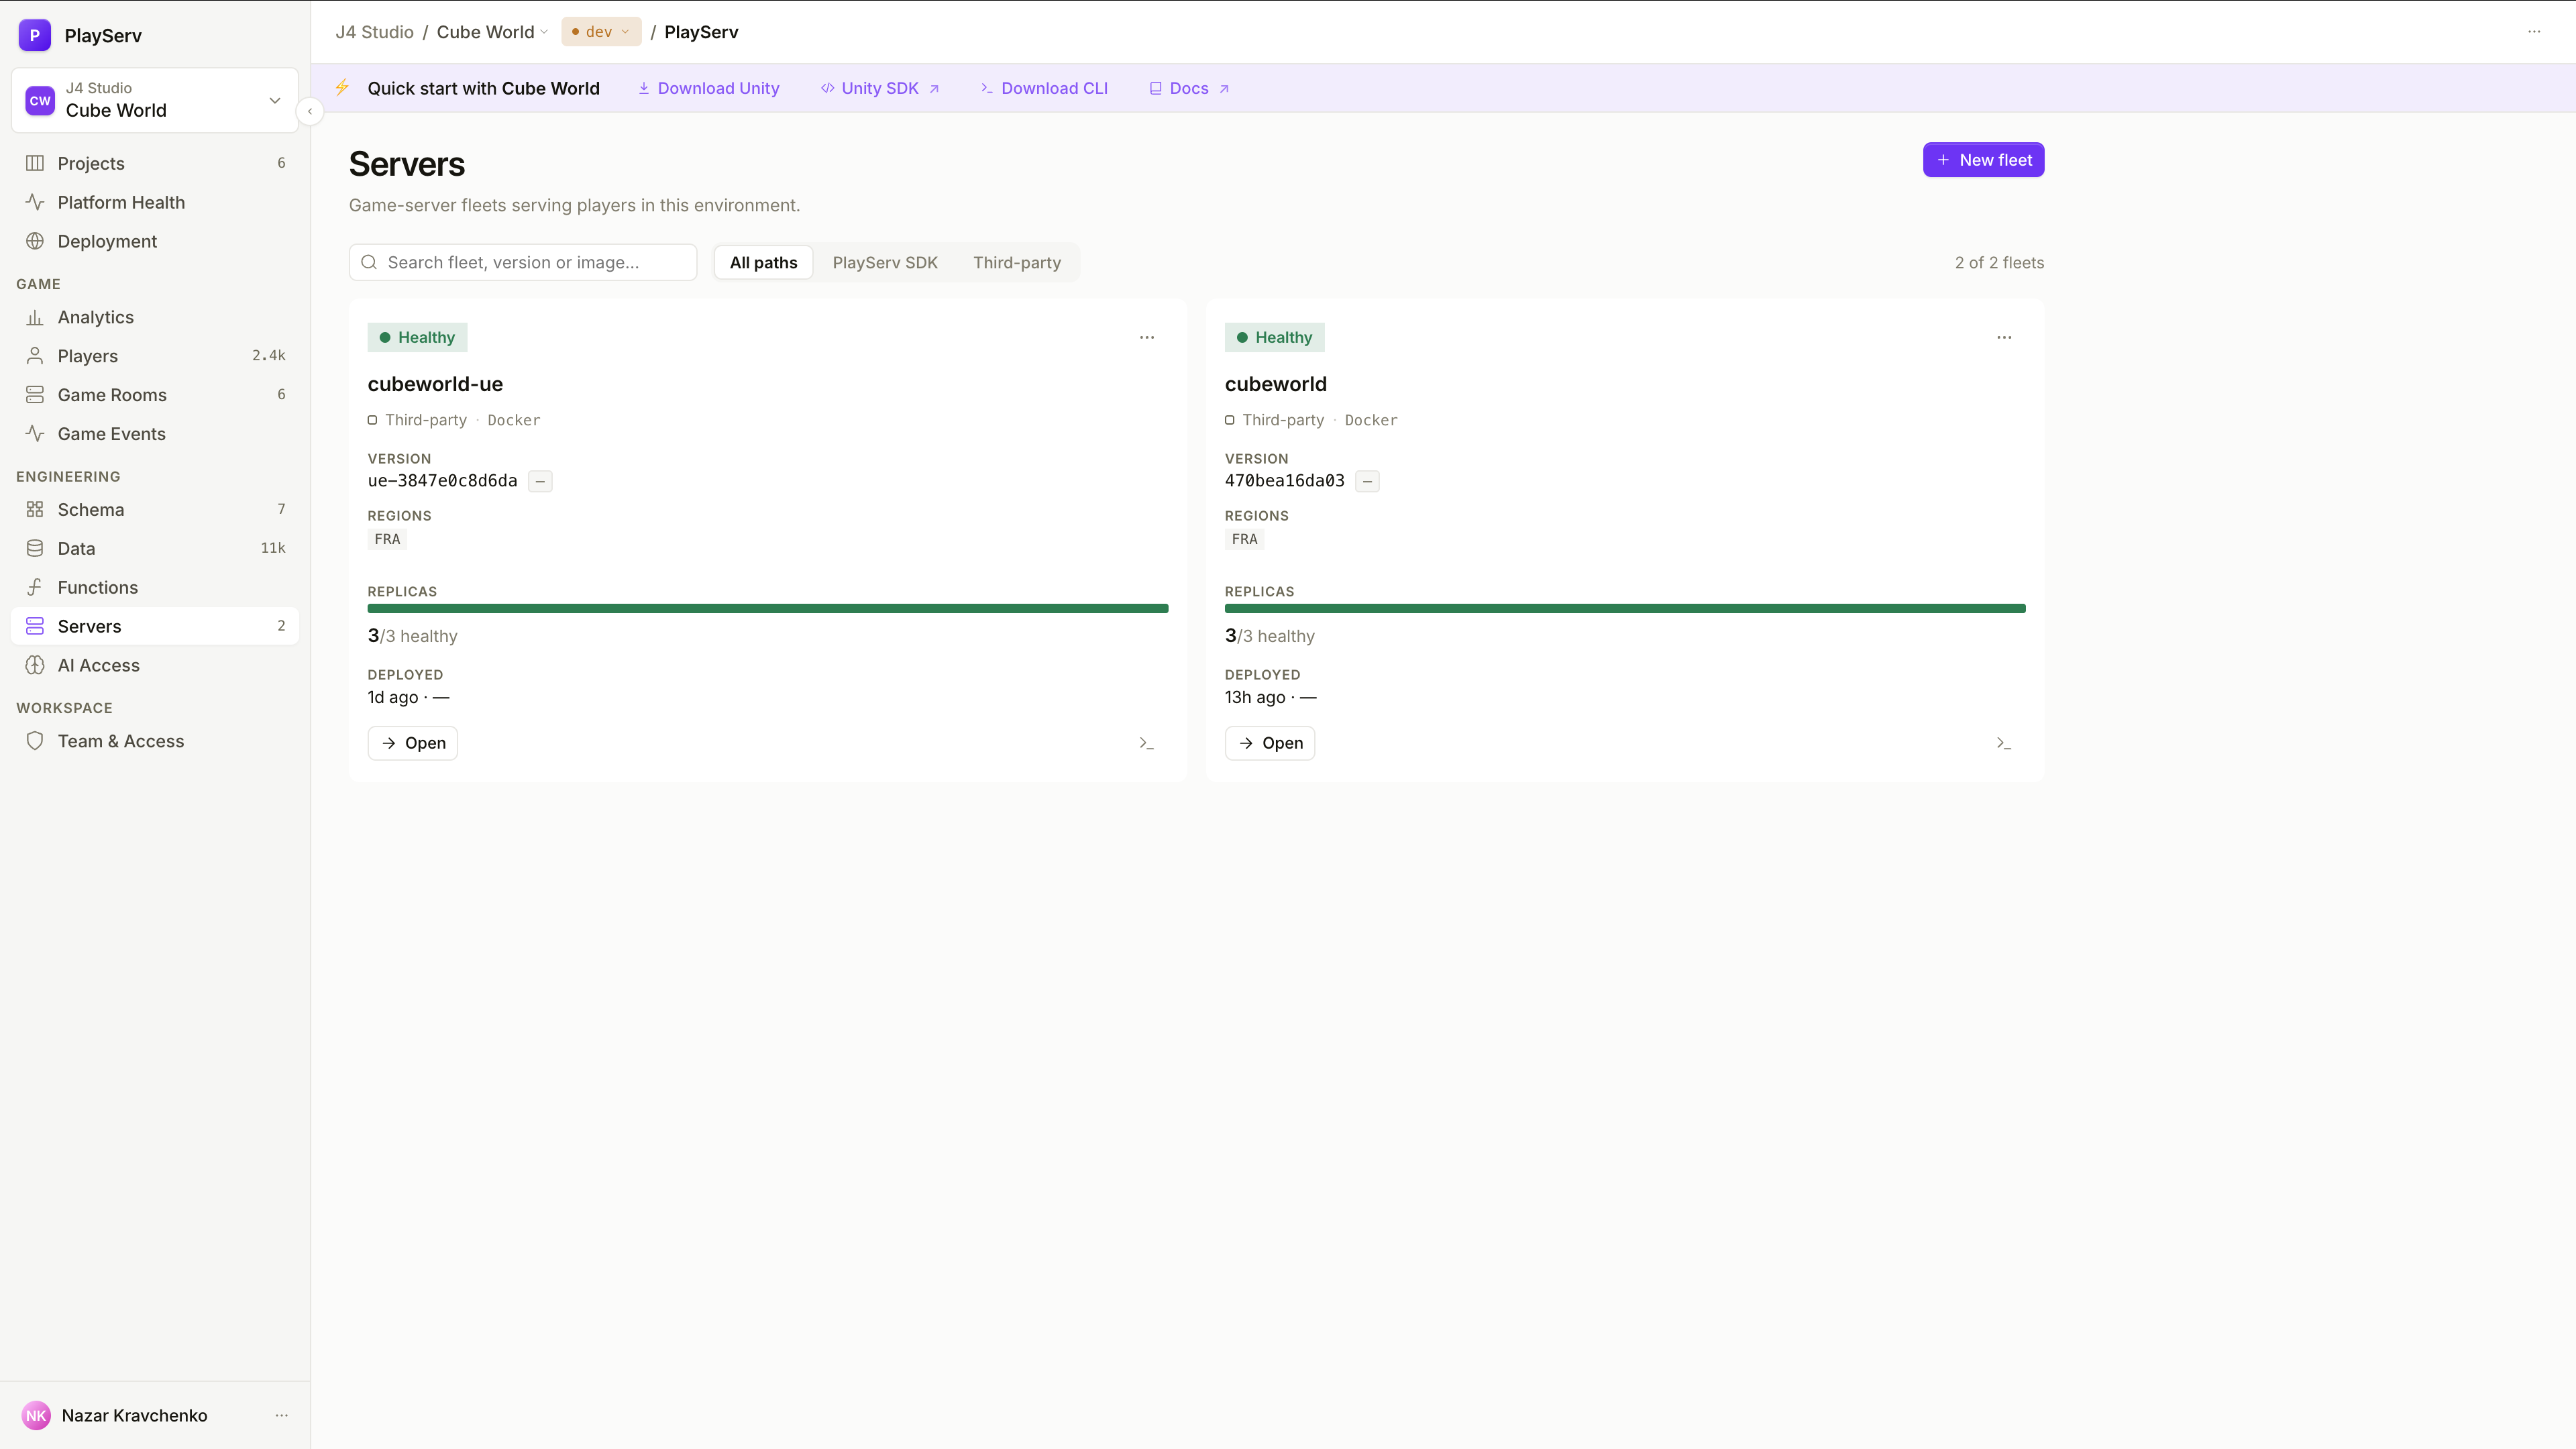
Task: Open cubeworld fleet options ellipsis menu
Action: tap(2004, 337)
